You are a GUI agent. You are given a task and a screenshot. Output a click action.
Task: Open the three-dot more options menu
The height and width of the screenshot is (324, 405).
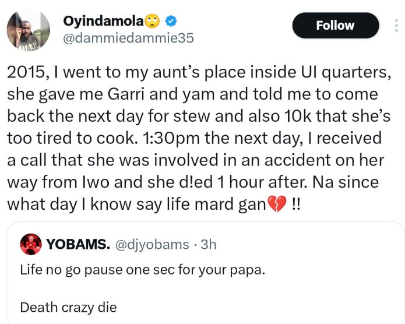pyautogui.click(x=394, y=26)
